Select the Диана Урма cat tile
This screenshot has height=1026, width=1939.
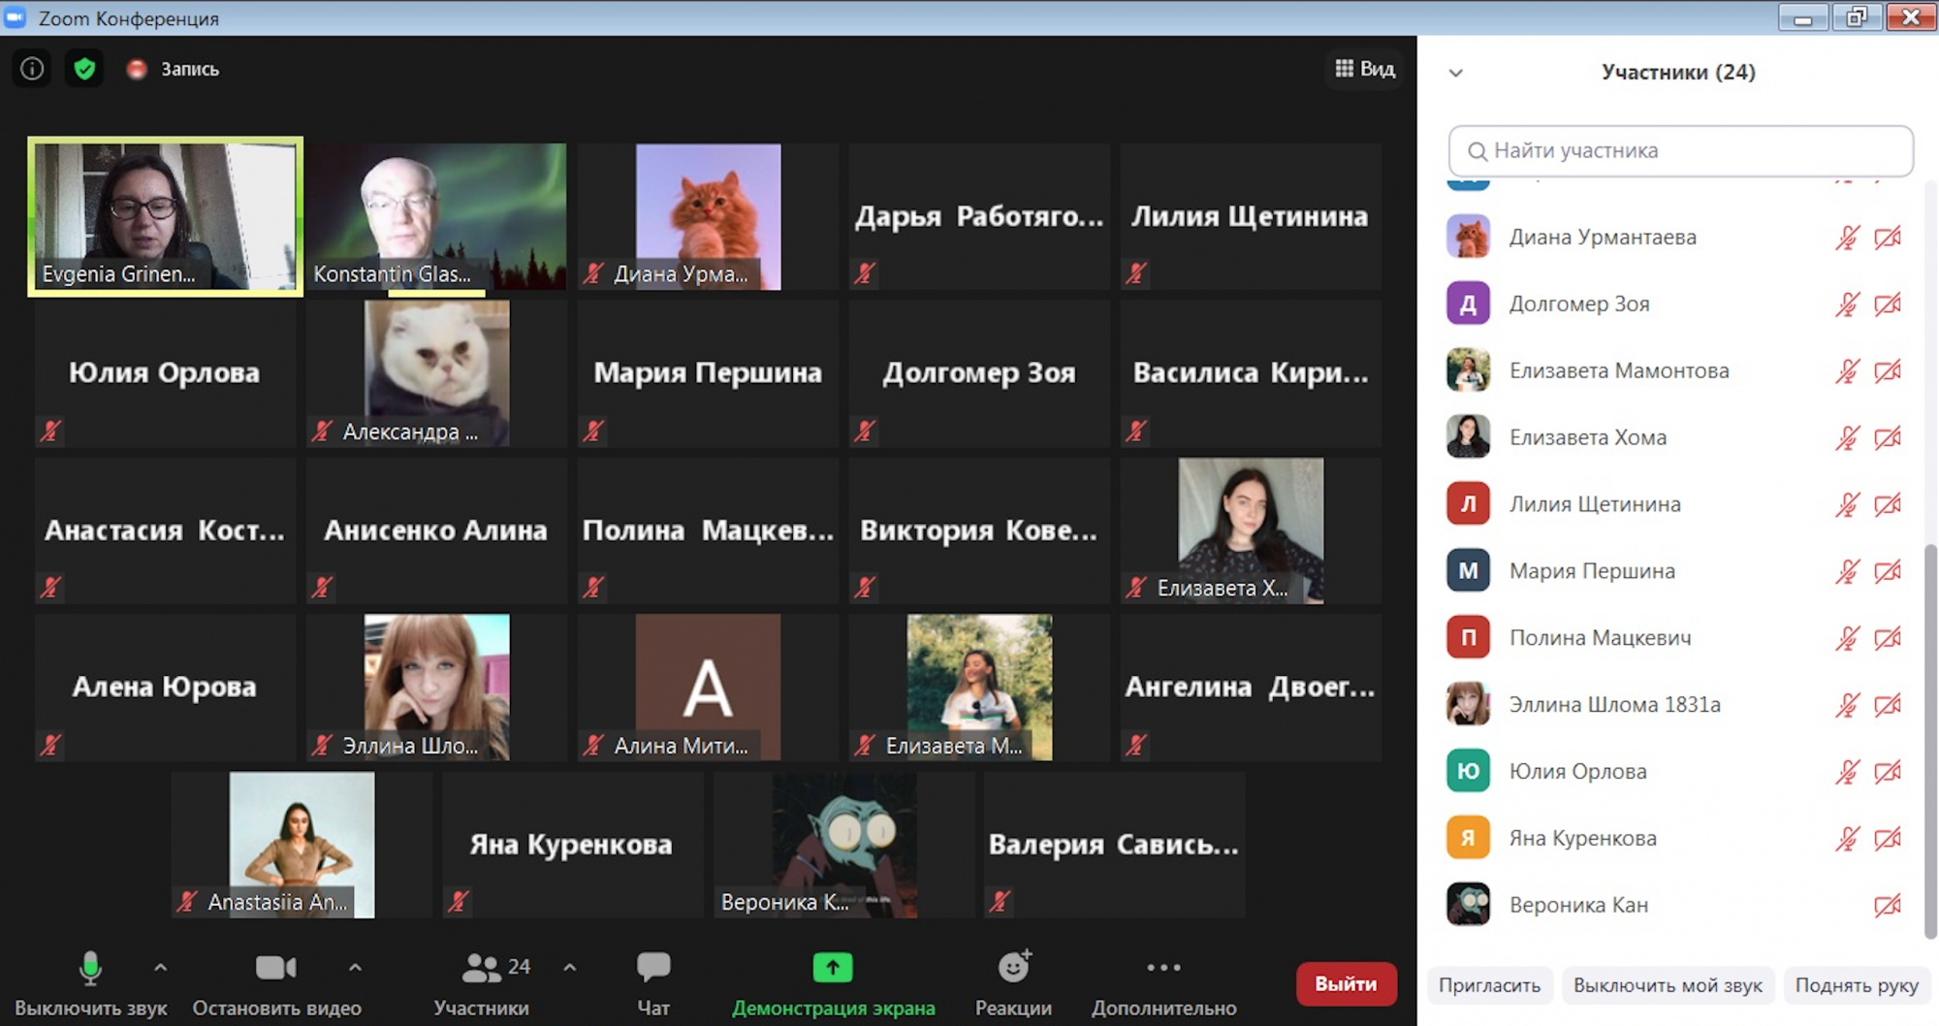[x=708, y=216]
